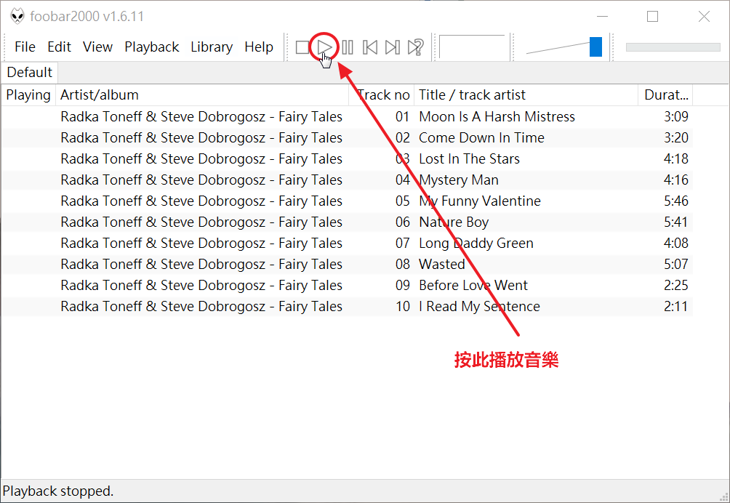Select track Come Down In Time
This screenshot has height=503, width=730.
tap(481, 137)
